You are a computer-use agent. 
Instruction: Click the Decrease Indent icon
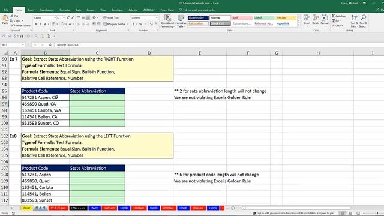[94, 24]
